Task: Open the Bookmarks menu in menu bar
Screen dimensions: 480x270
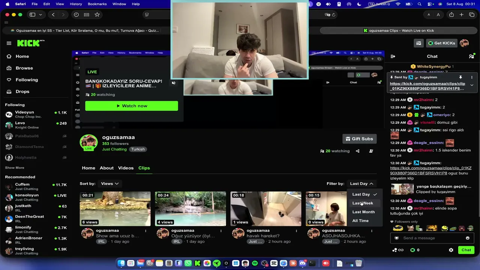Action: [97, 4]
